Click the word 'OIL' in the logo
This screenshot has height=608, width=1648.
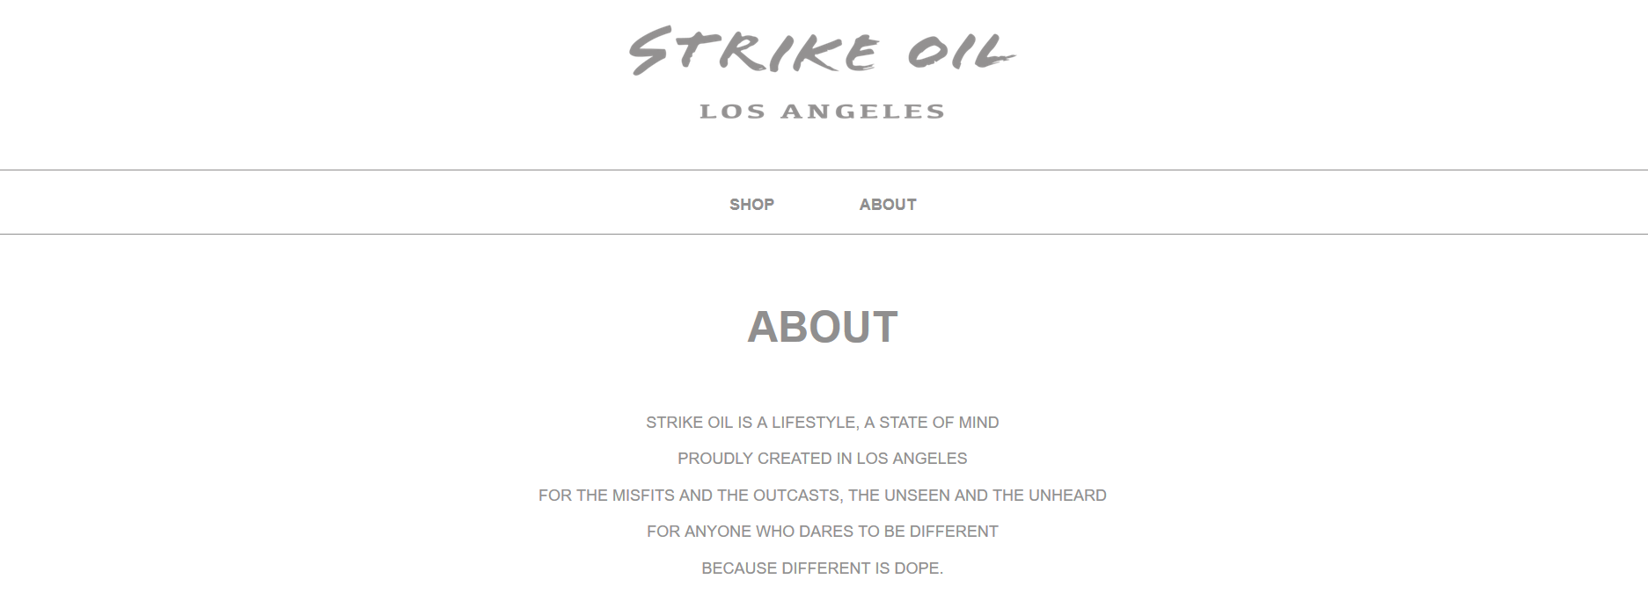(x=961, y=53)
